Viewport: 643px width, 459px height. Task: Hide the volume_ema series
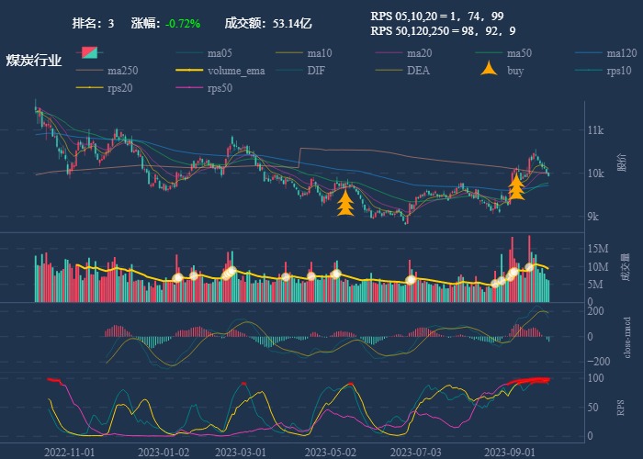point(235,70)
